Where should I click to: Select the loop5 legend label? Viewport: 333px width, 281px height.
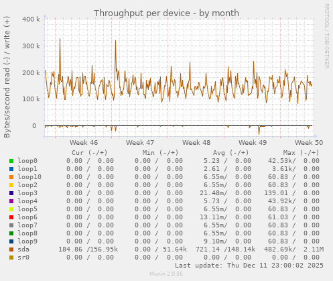coord(27,209)
